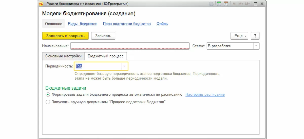Viewport: 304px width, 139px height.
Task: Click the M- memory subtract button
Action: click(248, 4)
